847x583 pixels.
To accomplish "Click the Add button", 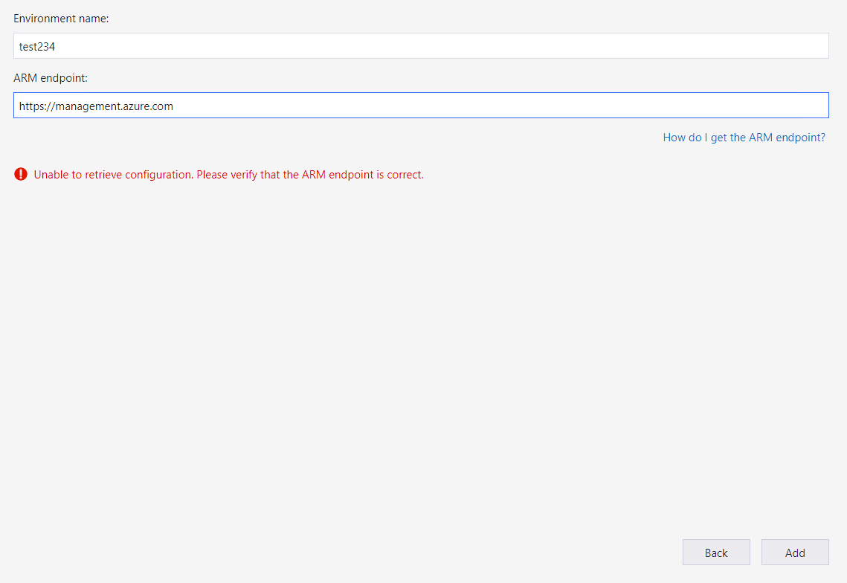I will 794,552.
